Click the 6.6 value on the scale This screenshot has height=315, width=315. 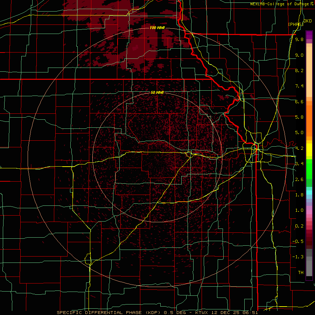(x=299, y=101)
